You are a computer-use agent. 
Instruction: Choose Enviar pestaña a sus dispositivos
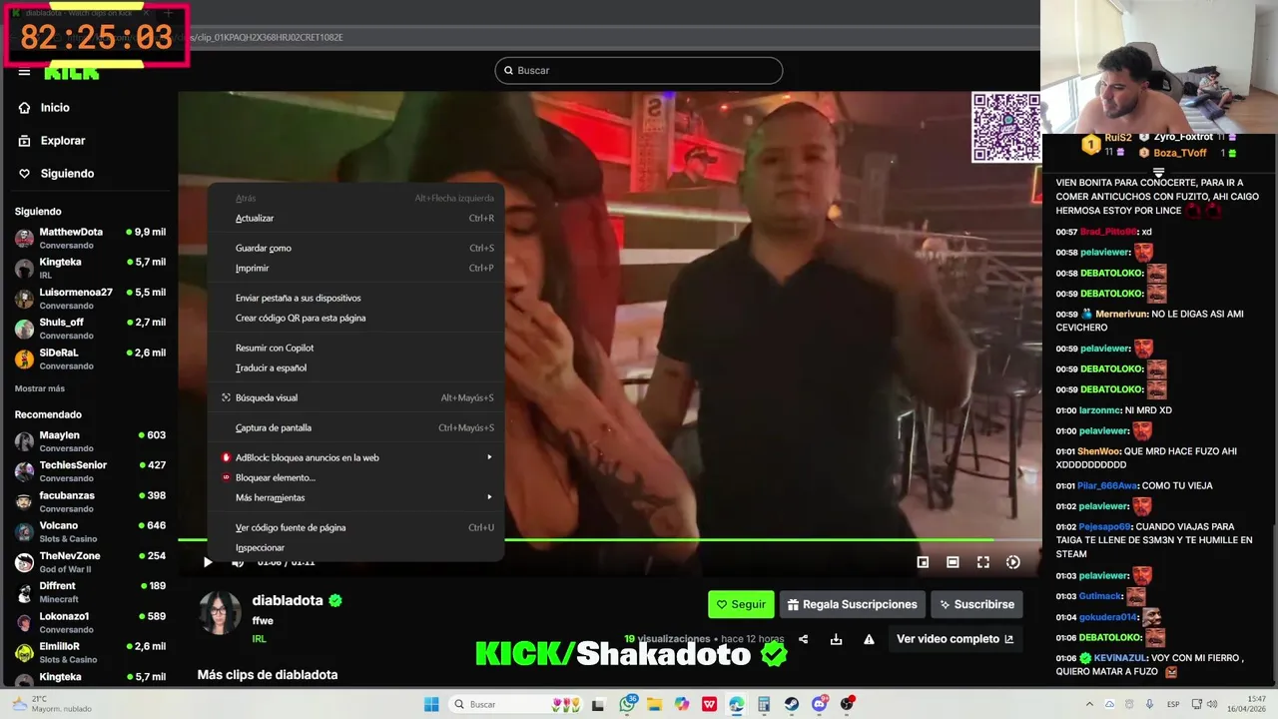click(x=355, y=298)
